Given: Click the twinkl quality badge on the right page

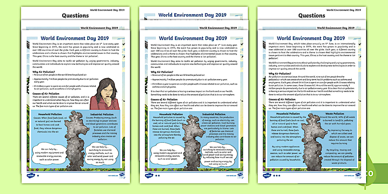Looking at the screenshot, I should click(358, 175).
